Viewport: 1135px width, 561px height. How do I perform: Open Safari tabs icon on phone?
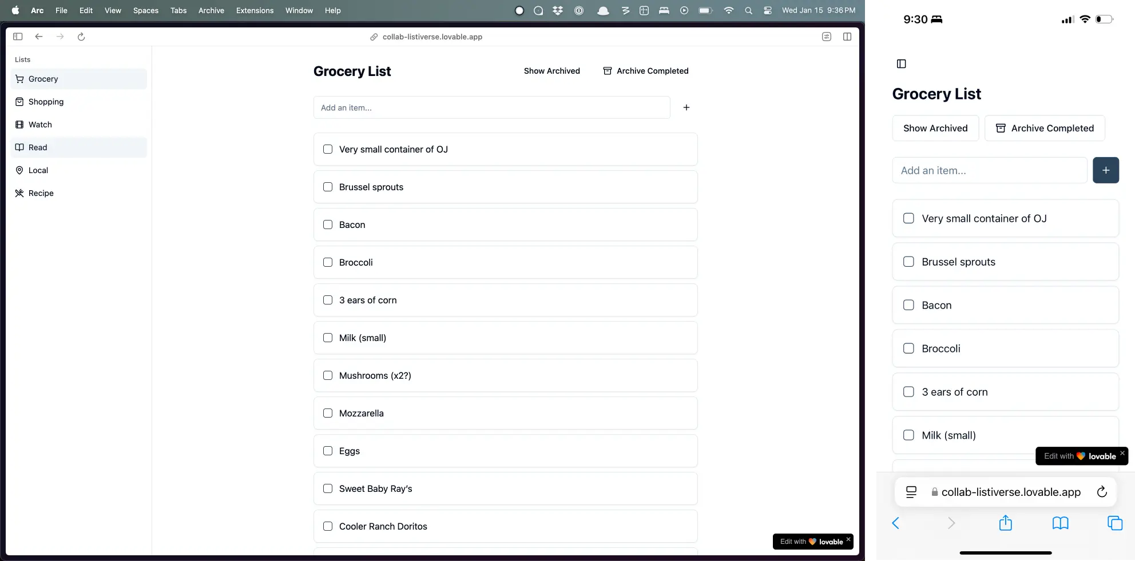tap(1115, 523)
